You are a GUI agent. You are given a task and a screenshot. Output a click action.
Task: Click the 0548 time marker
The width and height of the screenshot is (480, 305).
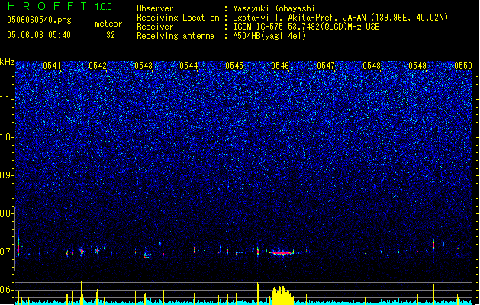pos(372,66)
